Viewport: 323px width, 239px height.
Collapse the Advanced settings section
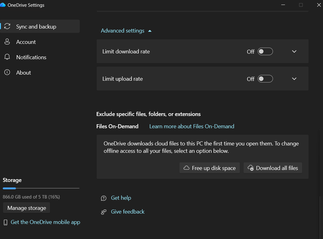(x=126, y=31)
